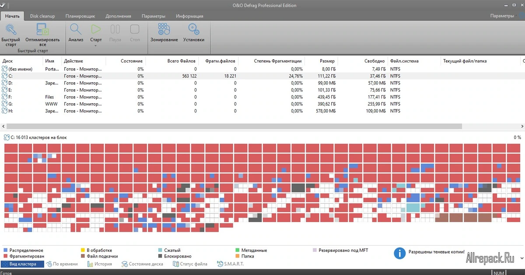
Task: Click the Резервировано под MFT swatch
Action: [x=314, y=251]
